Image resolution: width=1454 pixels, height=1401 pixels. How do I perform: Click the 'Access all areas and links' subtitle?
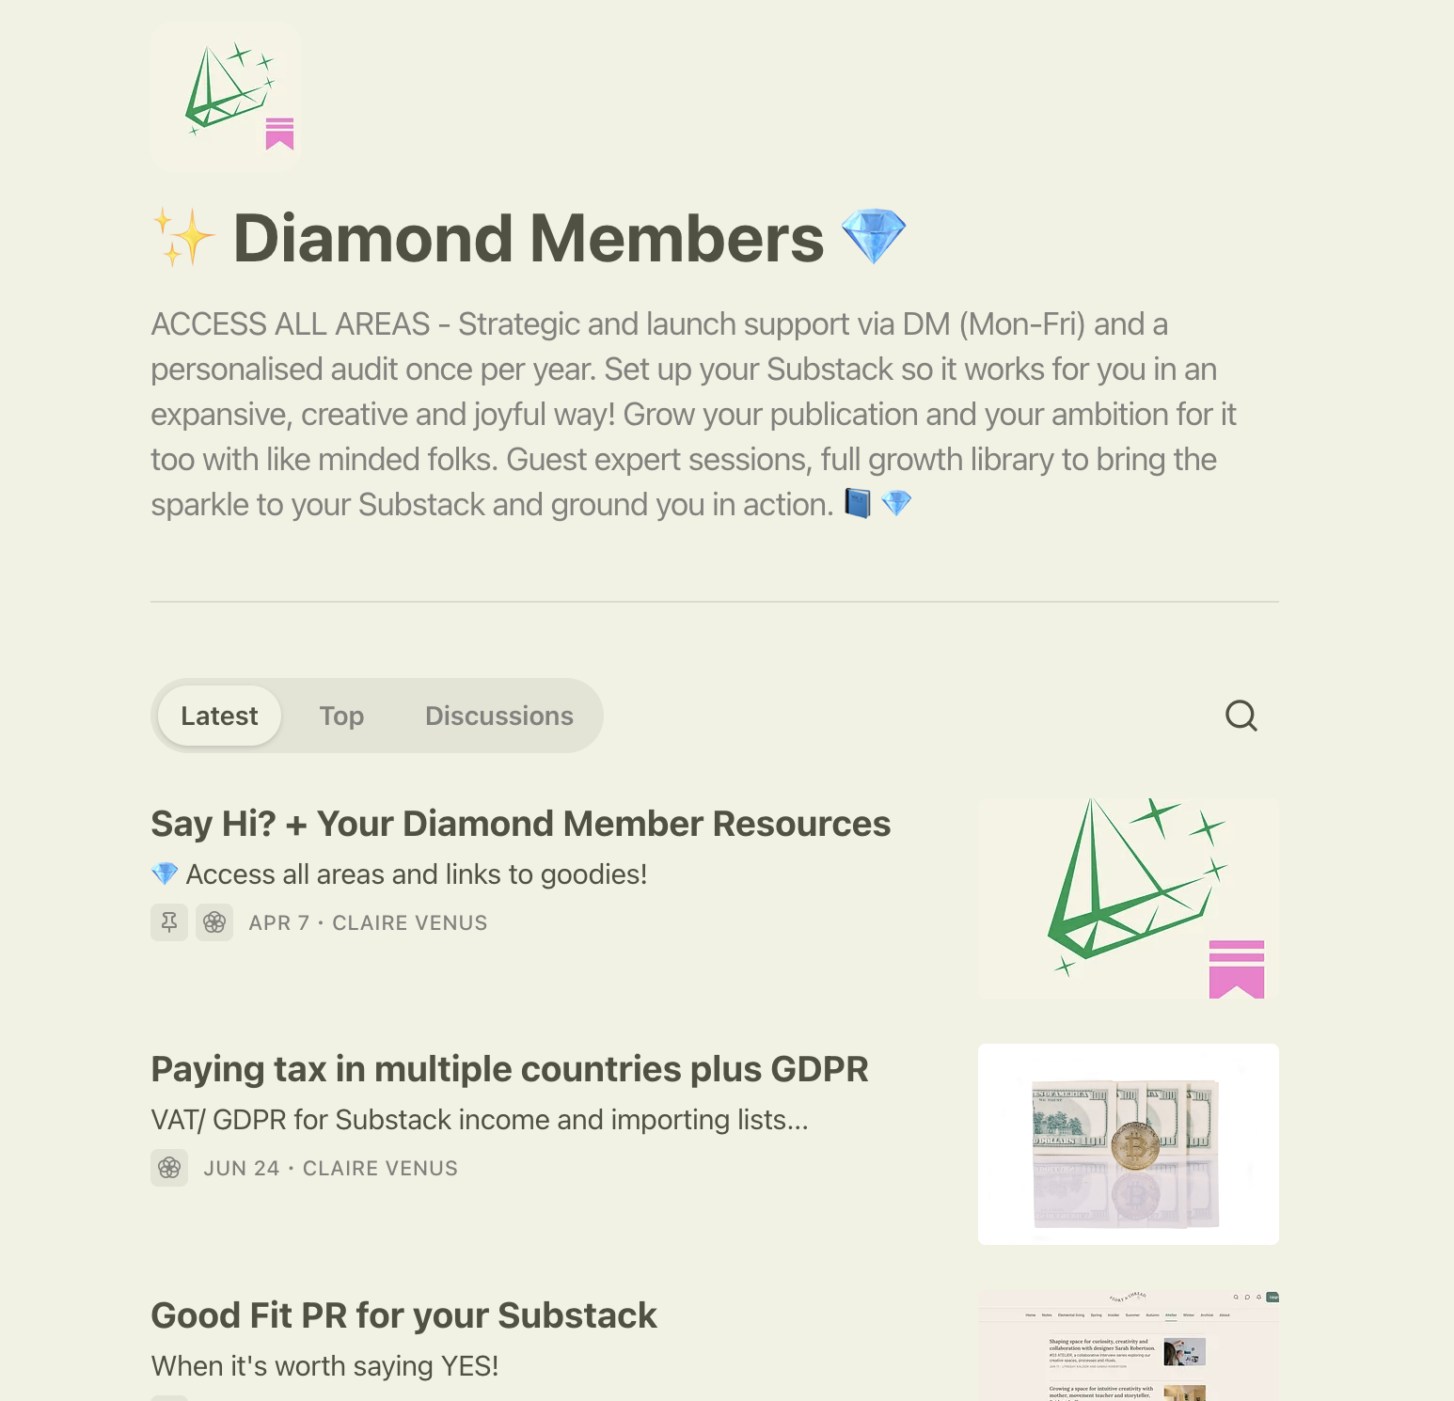click(x=416, y=874)
